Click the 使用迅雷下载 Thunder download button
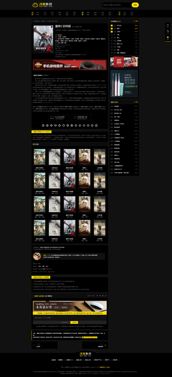Image resolution: width=172 pixels, height=377 pixels. 81,117
